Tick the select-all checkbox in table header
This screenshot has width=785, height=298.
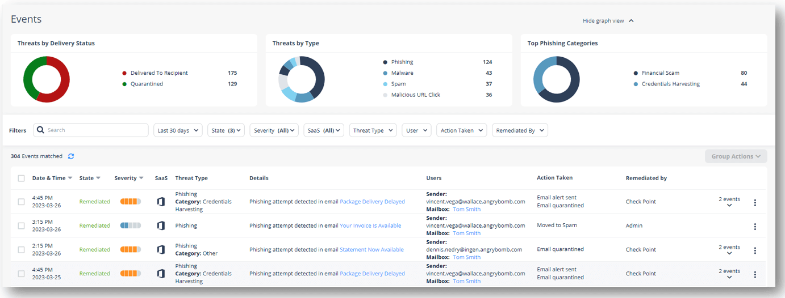pos(21,178)
